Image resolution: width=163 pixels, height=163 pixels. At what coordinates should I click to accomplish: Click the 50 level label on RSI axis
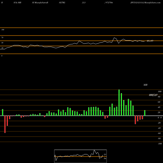2,43
